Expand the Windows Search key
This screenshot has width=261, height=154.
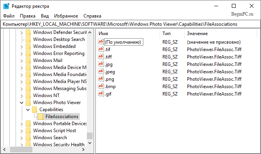pyautogui.click(x=22, y=138)
